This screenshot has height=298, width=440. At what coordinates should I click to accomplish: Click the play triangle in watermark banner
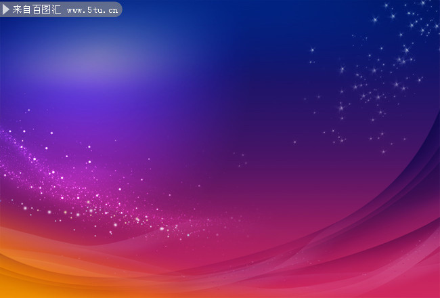(5, 9)
